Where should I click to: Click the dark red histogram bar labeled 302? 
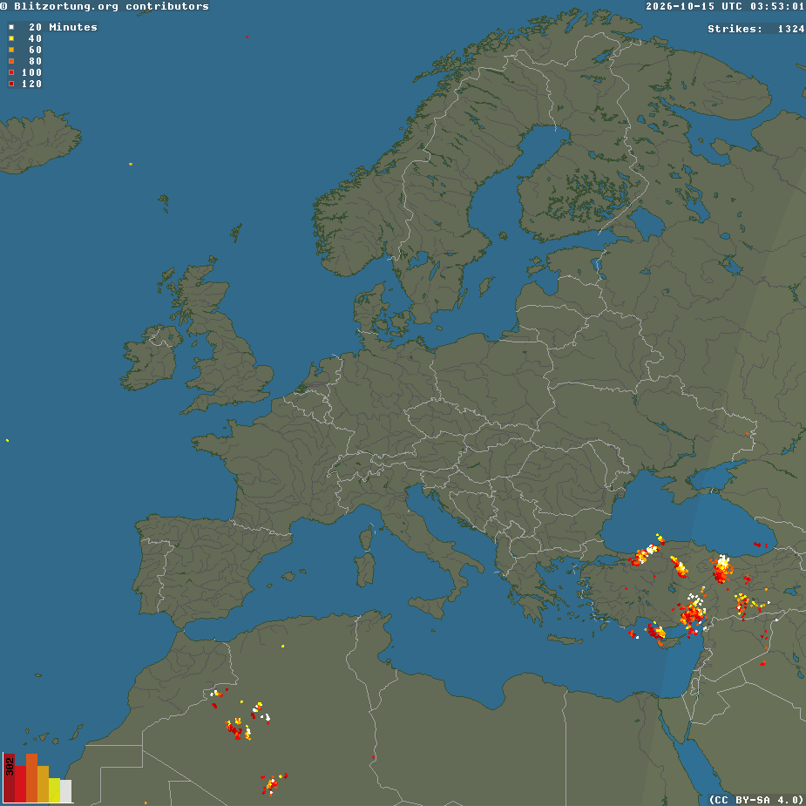point(10,778)
